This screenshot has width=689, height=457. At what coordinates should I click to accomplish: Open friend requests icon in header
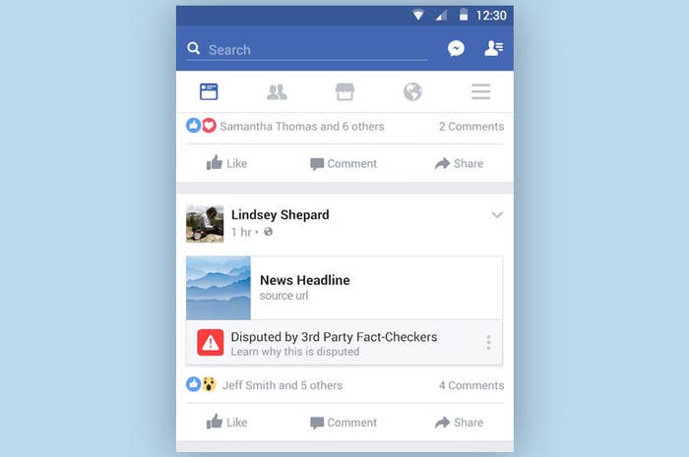[x=493, y=48]
